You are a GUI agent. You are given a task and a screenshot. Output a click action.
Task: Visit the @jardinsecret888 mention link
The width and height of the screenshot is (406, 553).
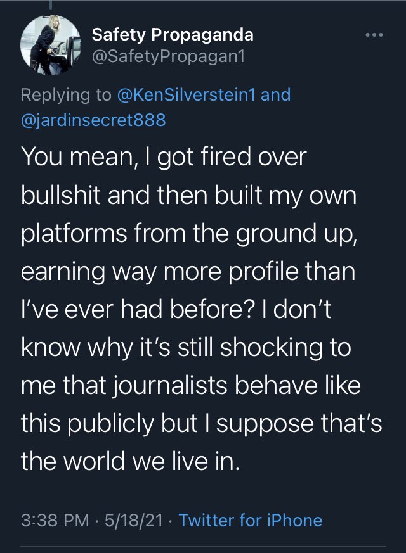tap(93, 119)
